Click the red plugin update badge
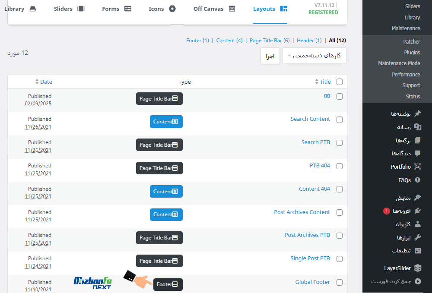432x293 pixels. (387, 211)
